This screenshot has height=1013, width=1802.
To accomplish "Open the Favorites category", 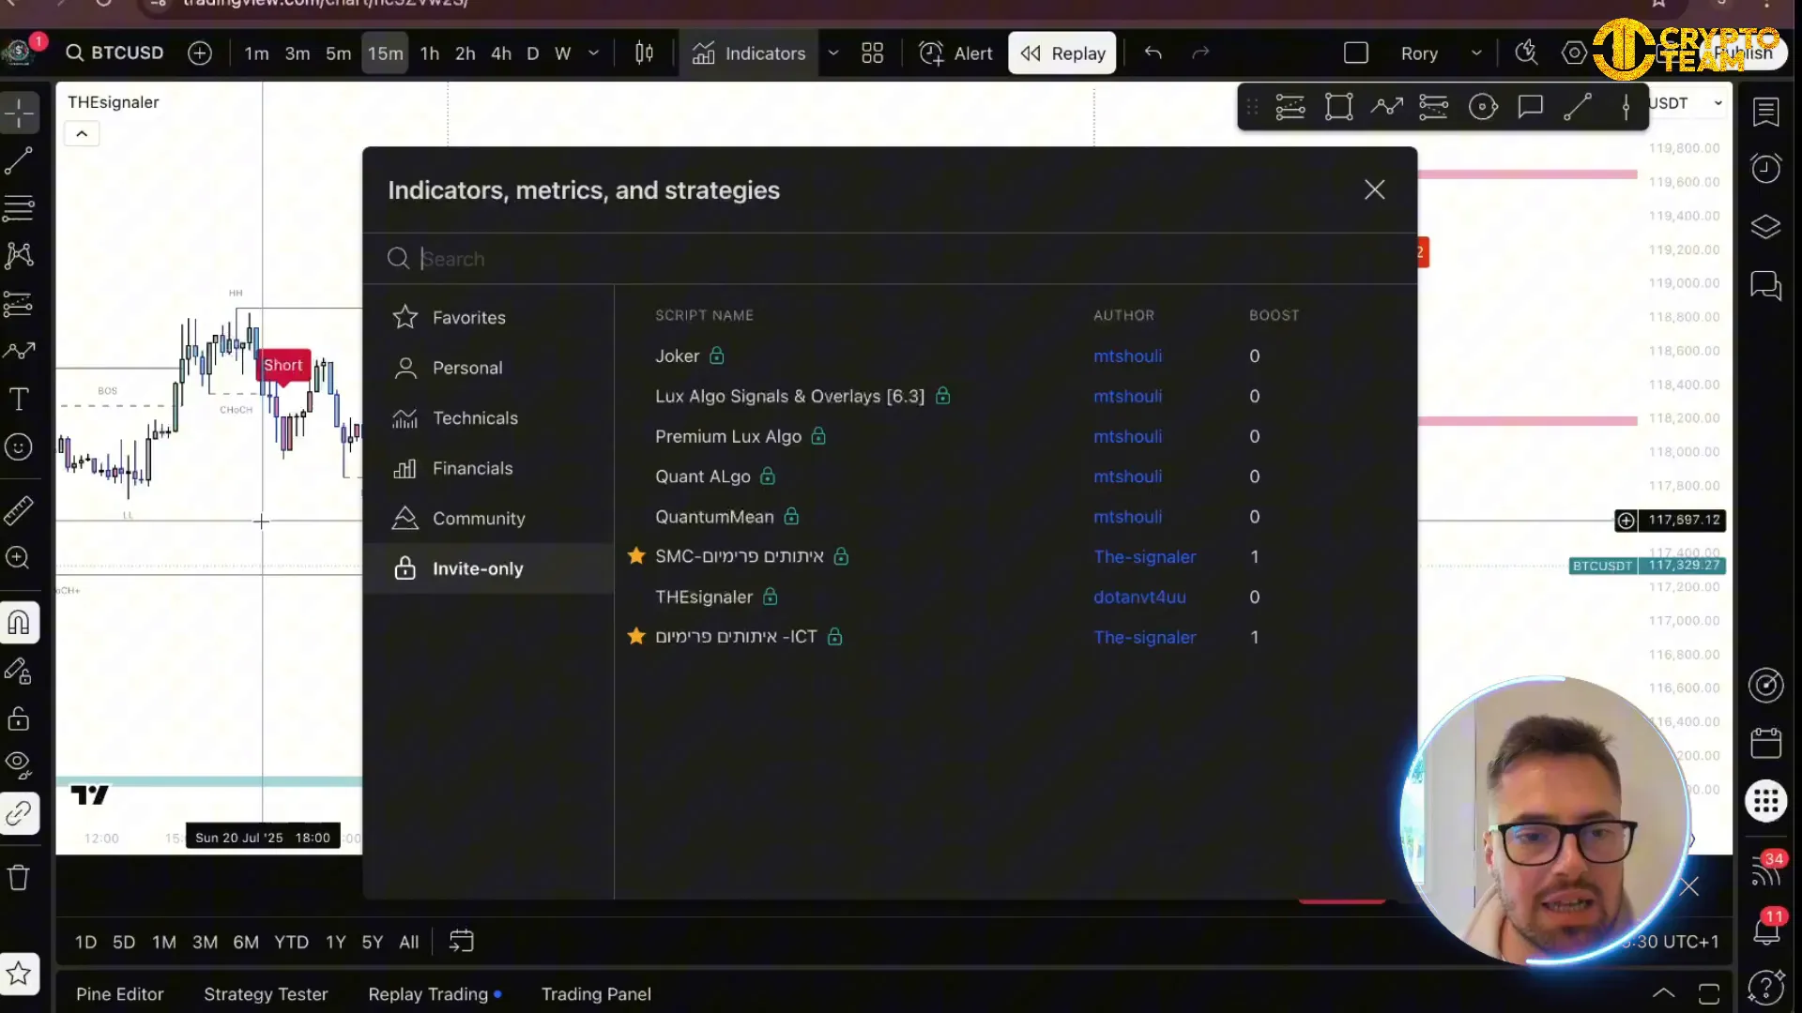I will 488,318.
